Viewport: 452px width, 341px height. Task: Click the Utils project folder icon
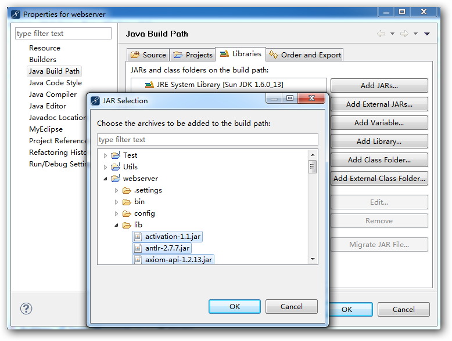point(116,166)
